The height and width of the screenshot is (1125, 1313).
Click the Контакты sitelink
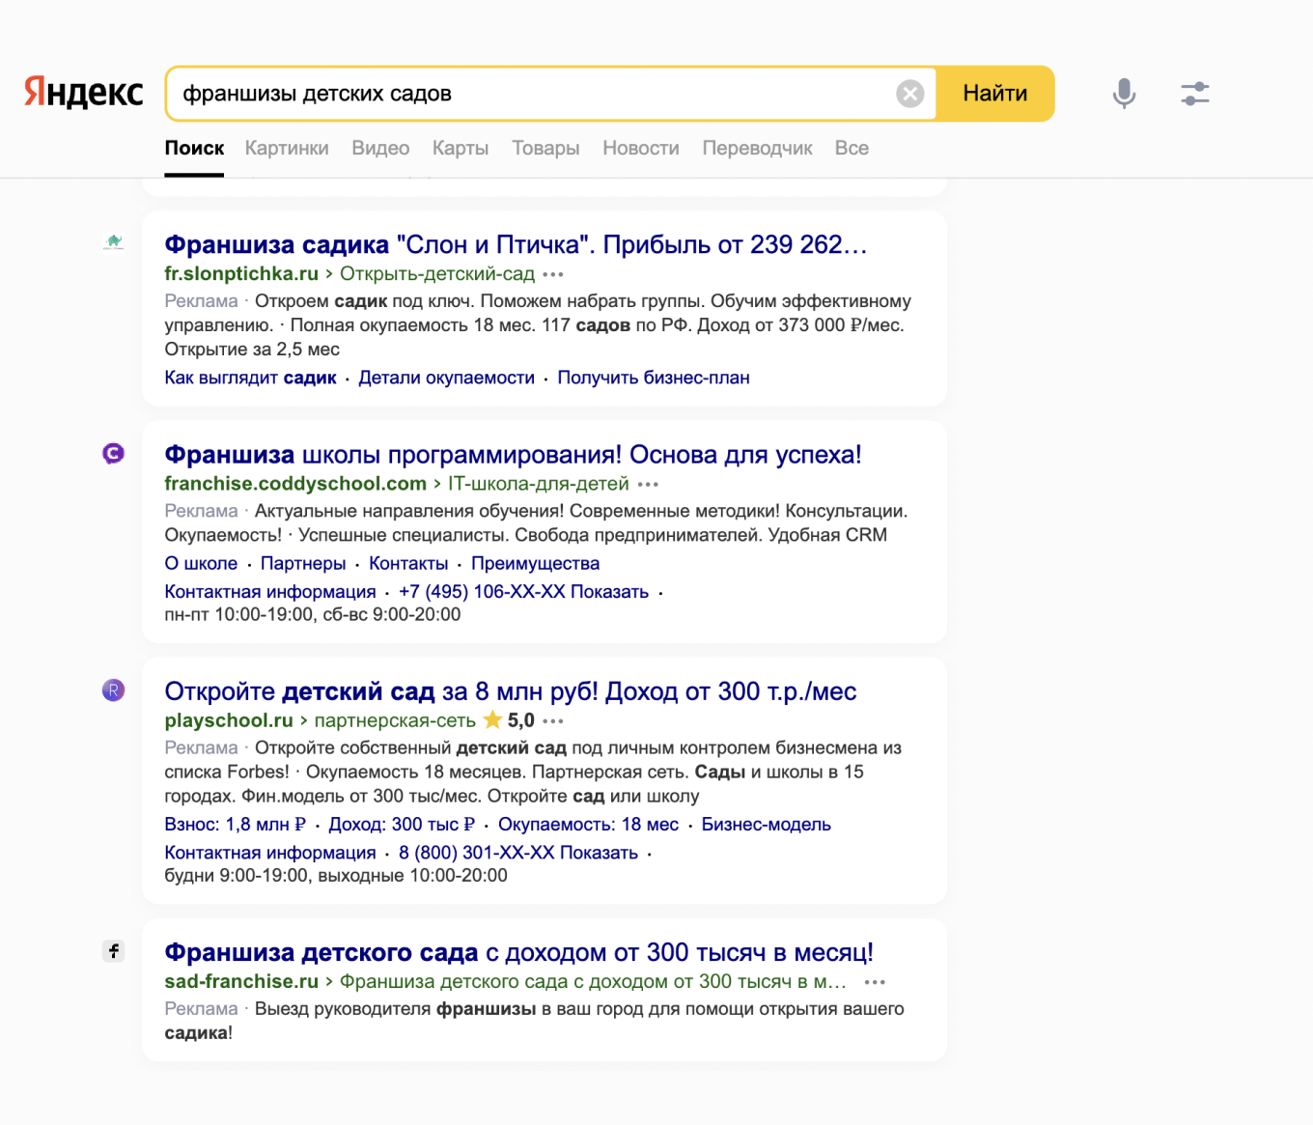(408, 563)
